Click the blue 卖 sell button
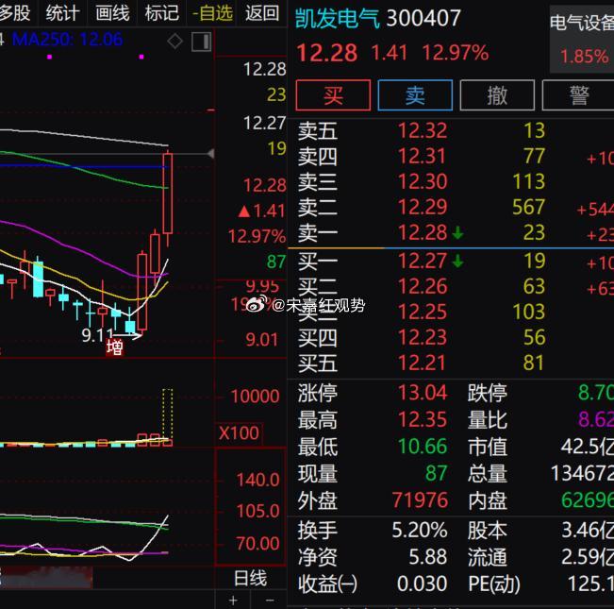This screenshot has height=609, width=614. tap(415, 95)
